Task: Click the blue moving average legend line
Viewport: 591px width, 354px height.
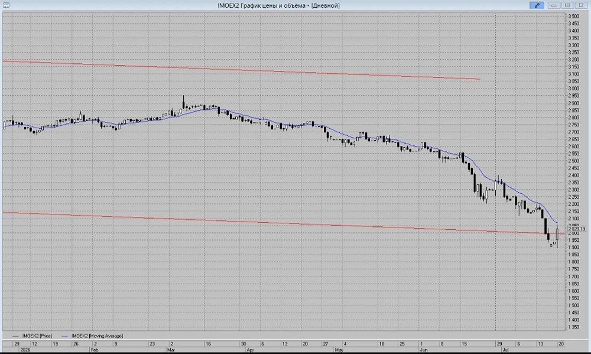Action: (65, 336)
